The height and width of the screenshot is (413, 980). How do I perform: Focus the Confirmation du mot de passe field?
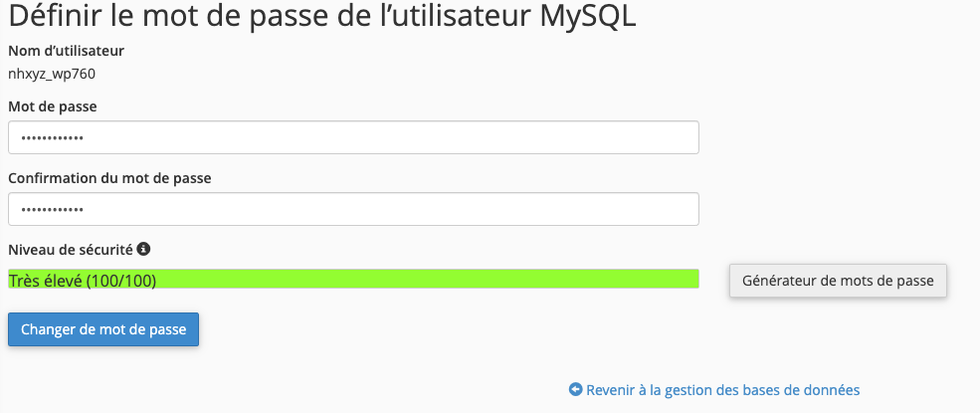point(353,209)
